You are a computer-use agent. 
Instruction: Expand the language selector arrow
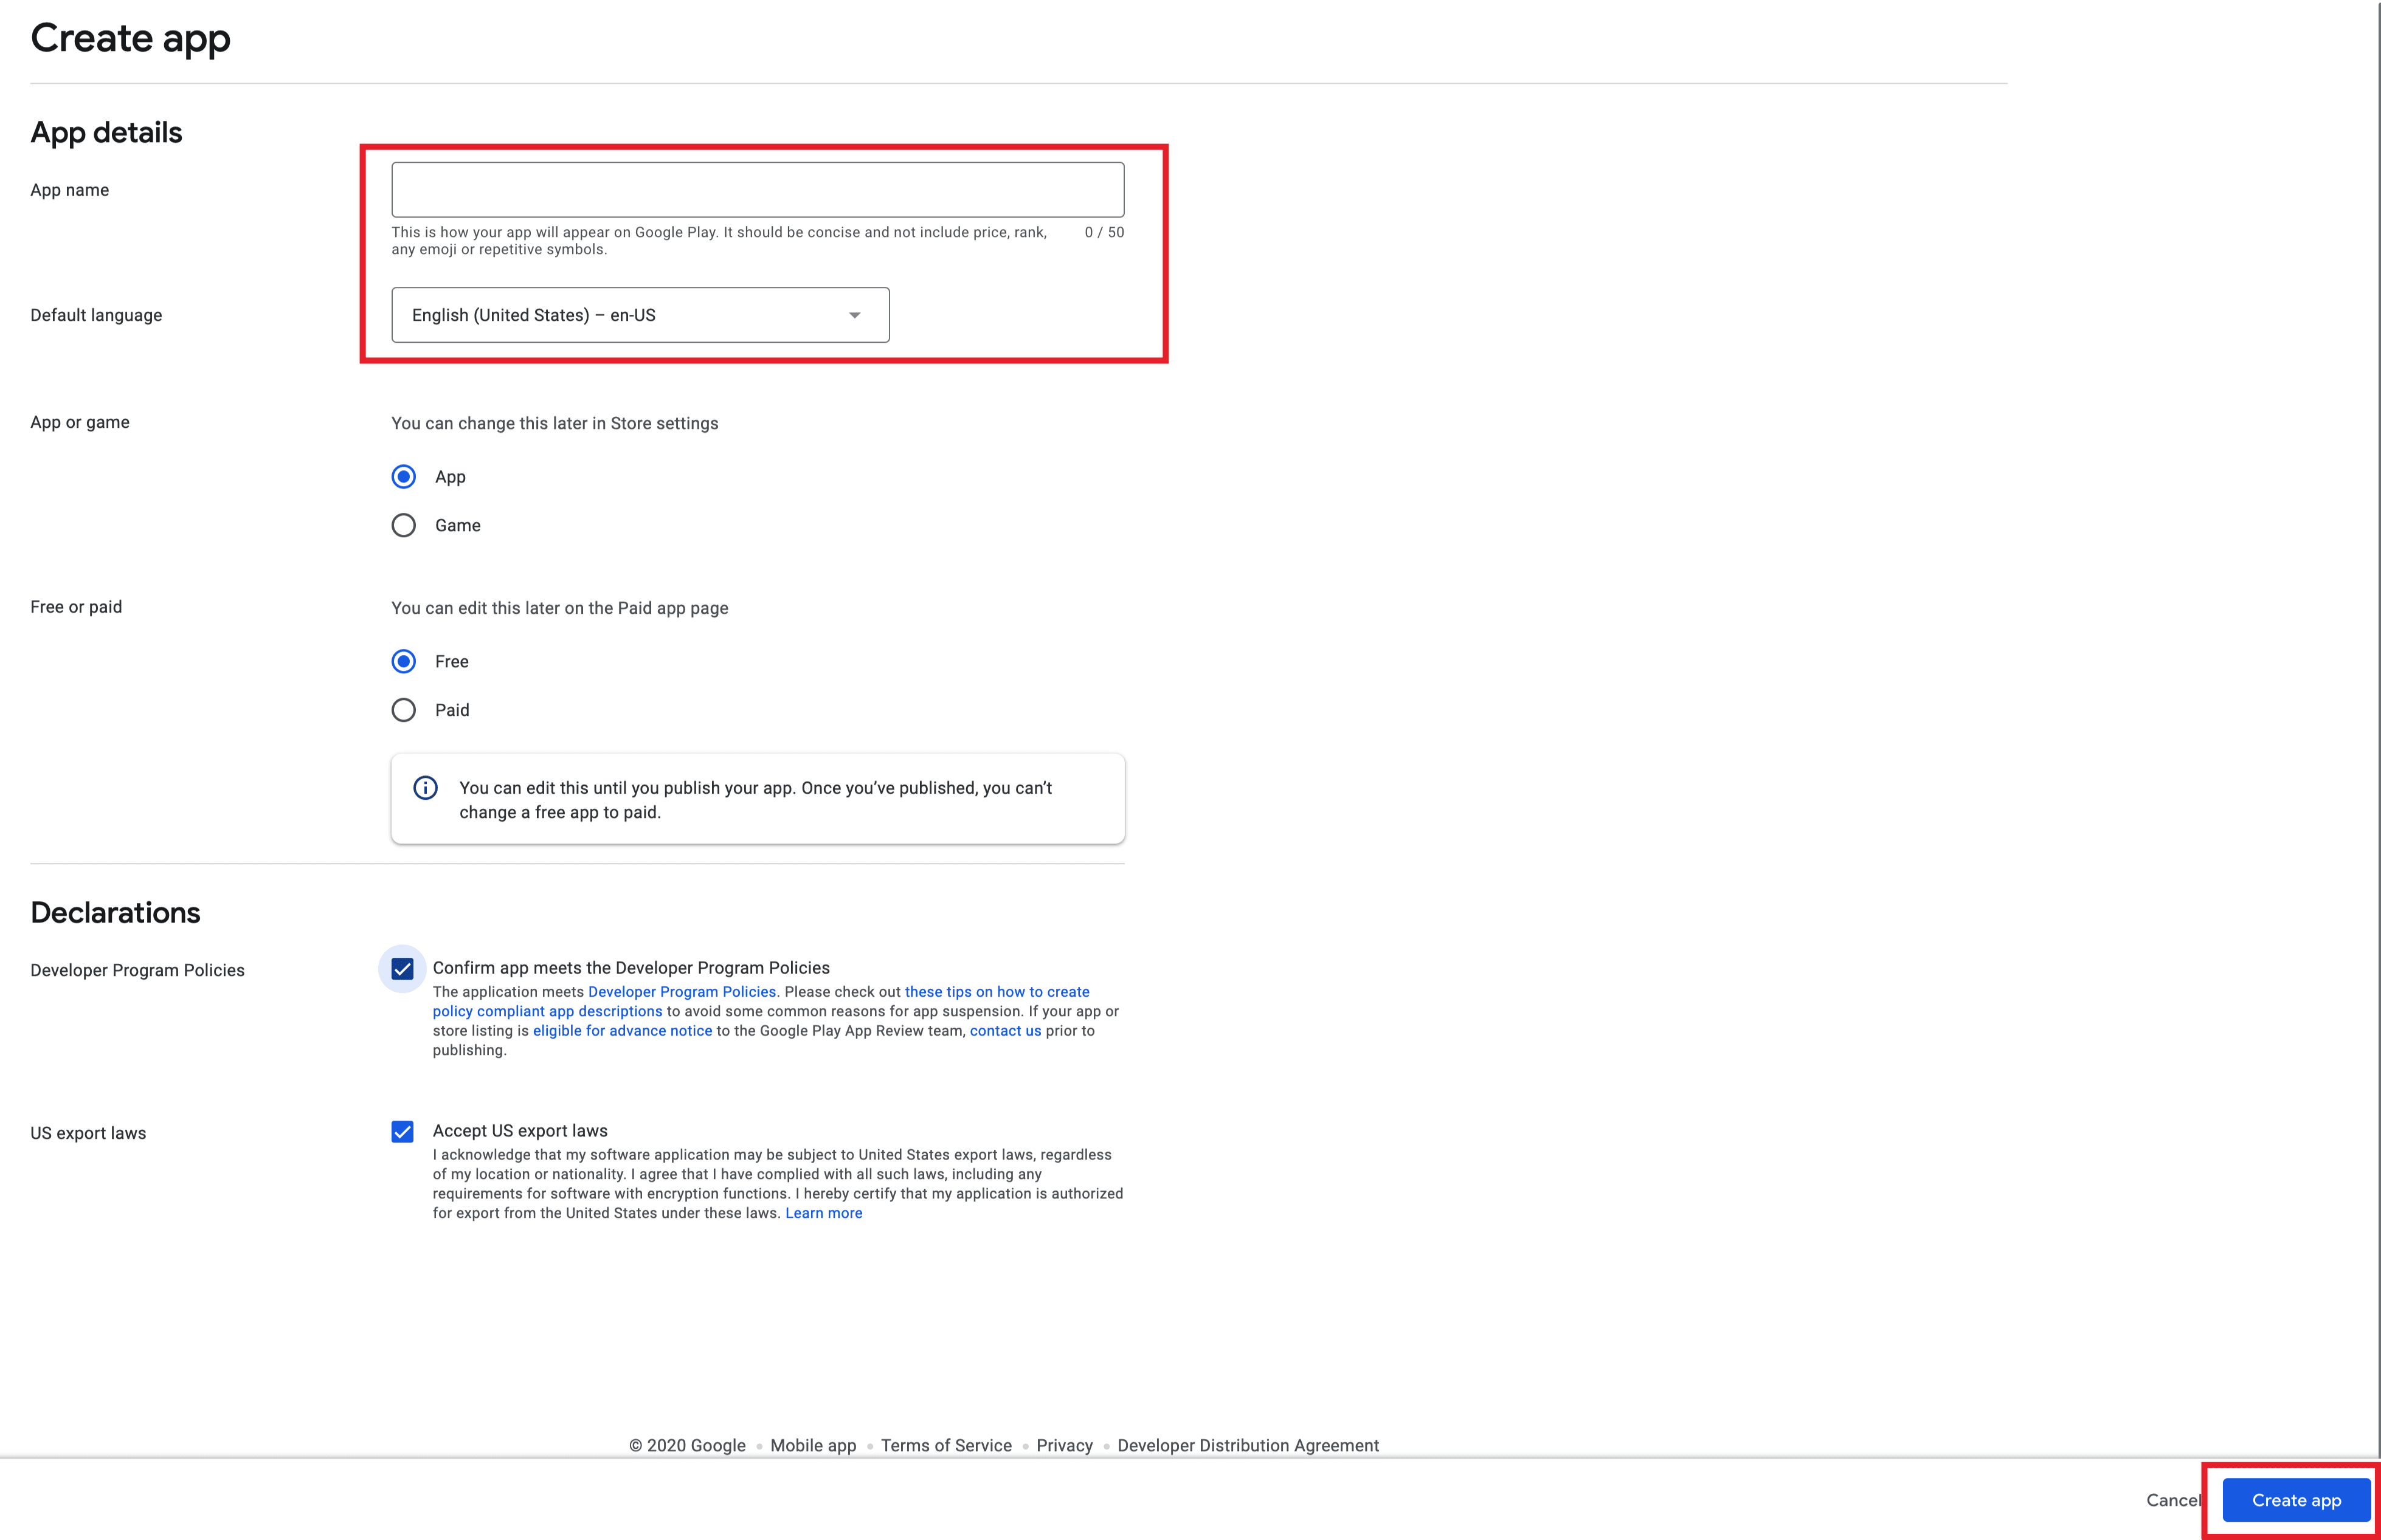point(855,314)
